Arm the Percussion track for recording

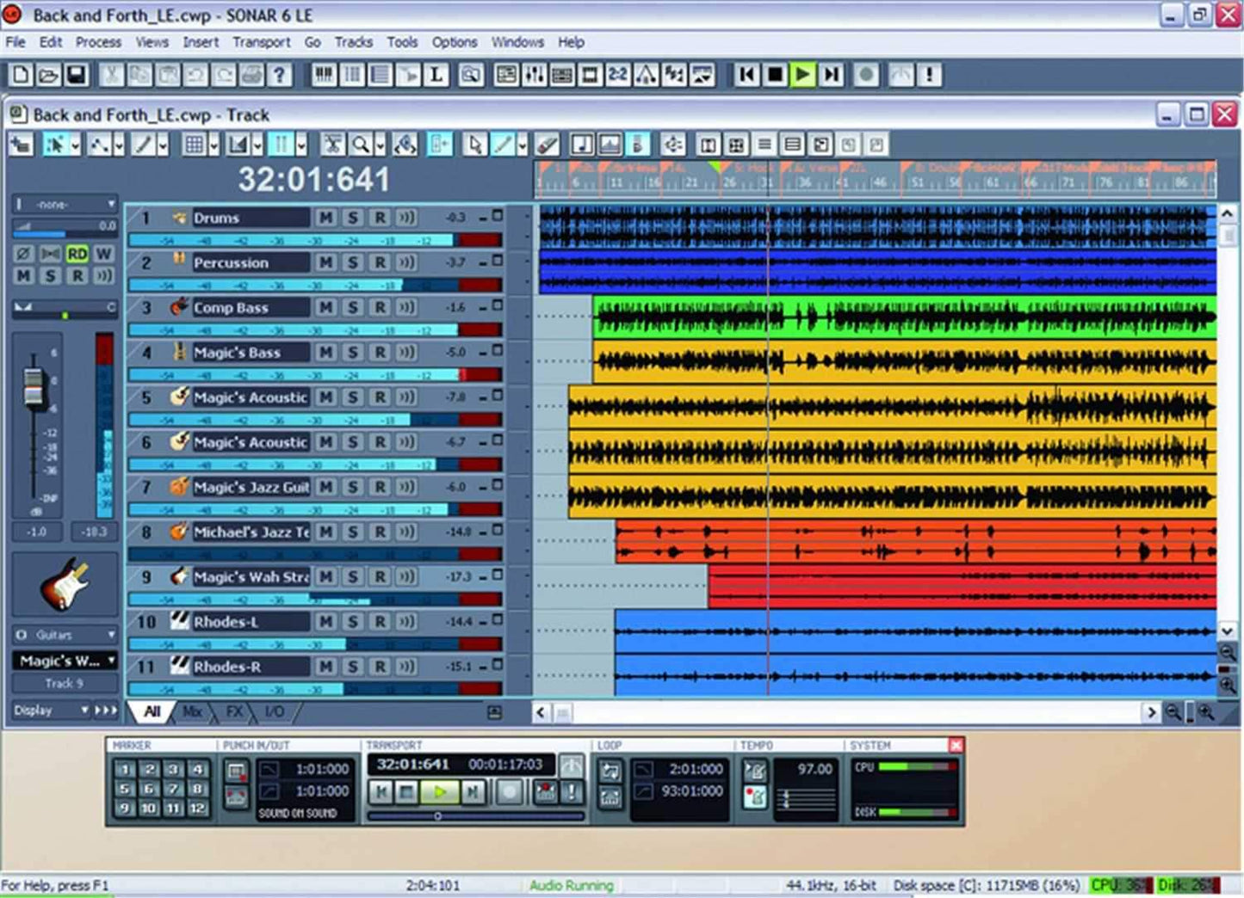[x=381, y=262]
